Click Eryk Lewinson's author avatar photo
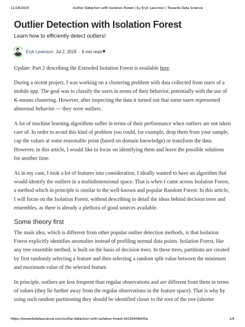 [18, 52]
